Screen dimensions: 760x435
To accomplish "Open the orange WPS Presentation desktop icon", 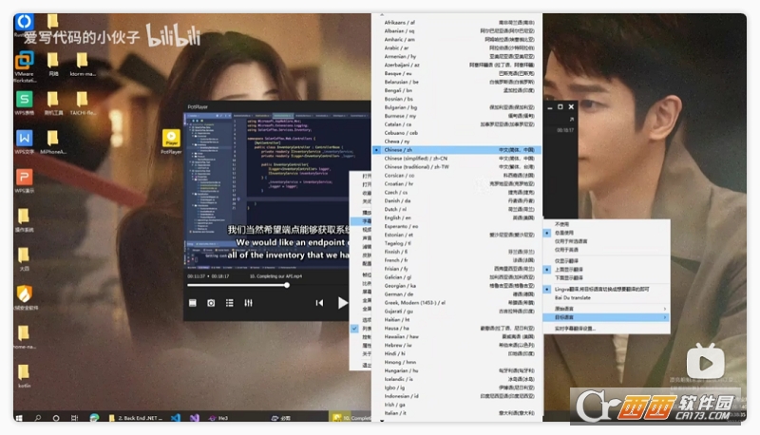I will pyautogui.click(x=25, y=180).
